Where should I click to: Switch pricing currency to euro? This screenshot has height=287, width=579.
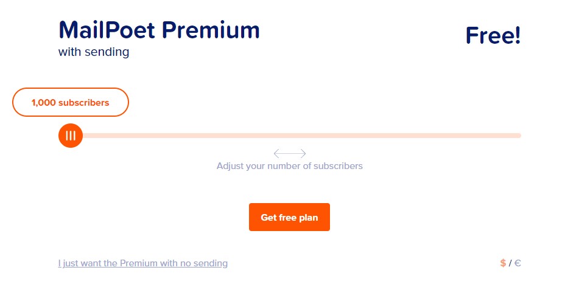pyautogui.click(x=518, y=263)
